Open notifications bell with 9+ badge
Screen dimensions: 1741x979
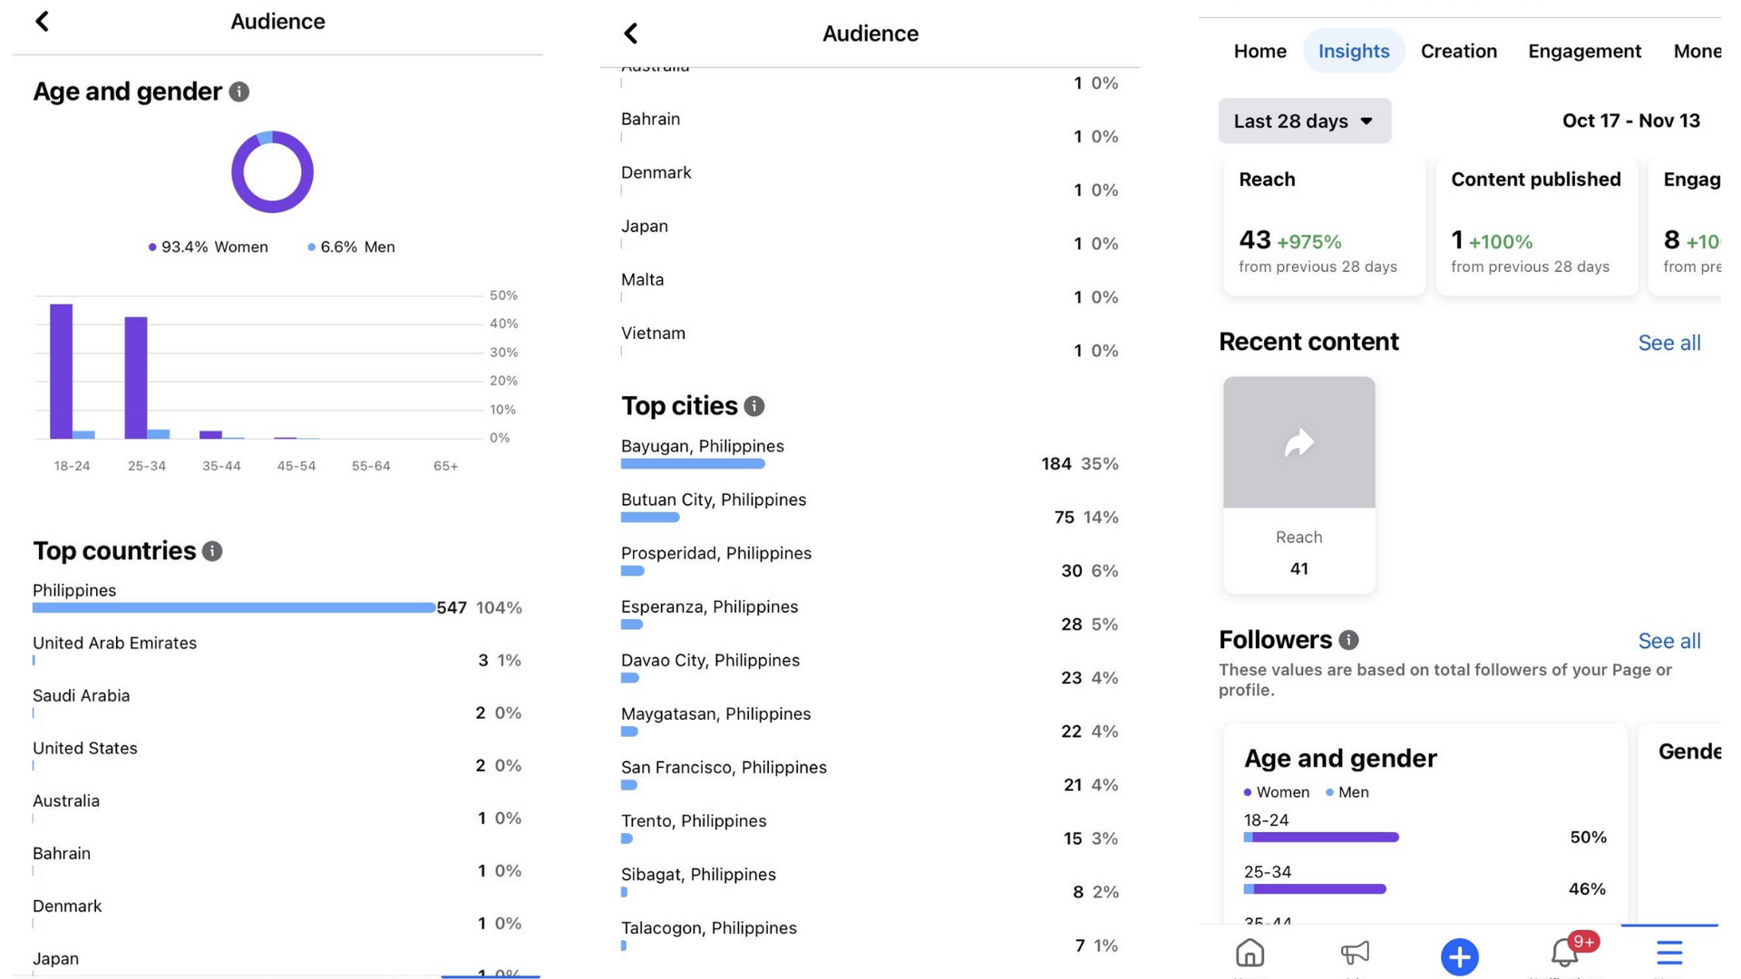point(1565,953)
